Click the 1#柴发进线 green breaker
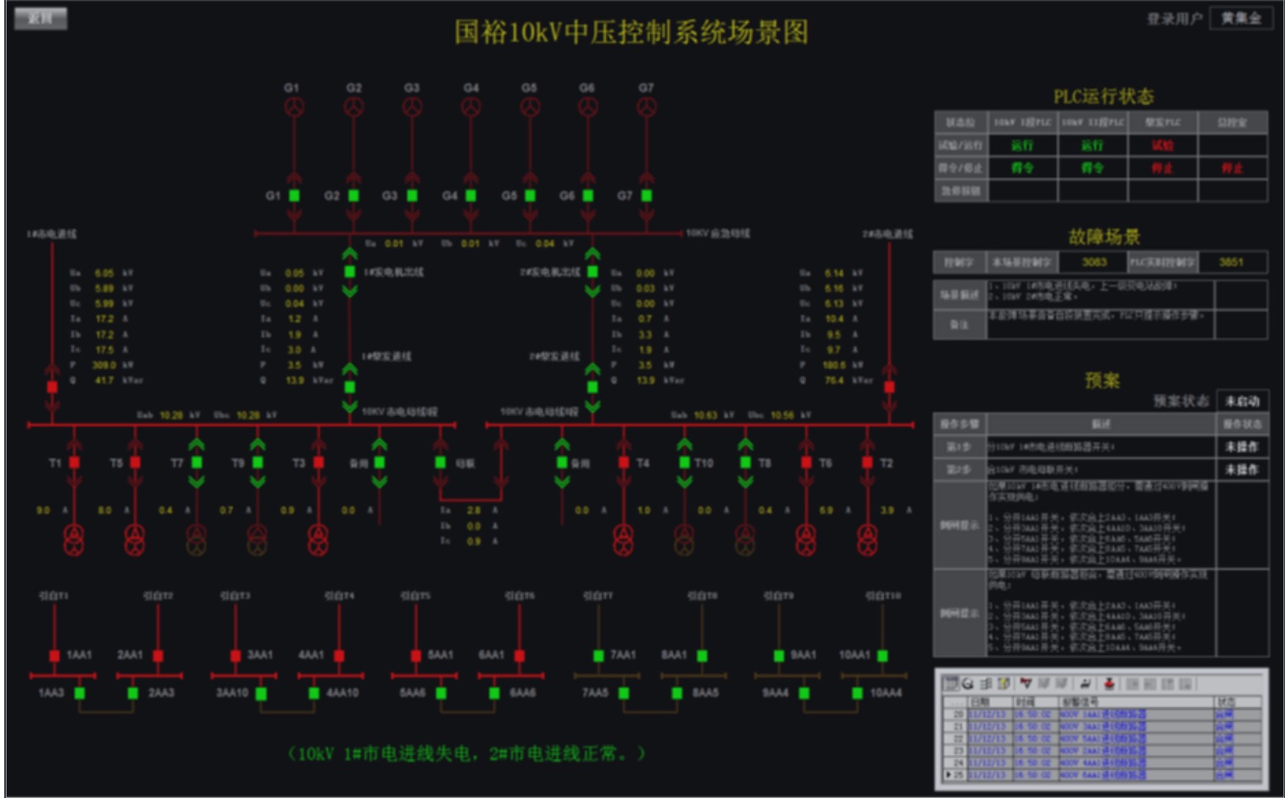This screenshot has height=798, width=1285. point(349,387)
